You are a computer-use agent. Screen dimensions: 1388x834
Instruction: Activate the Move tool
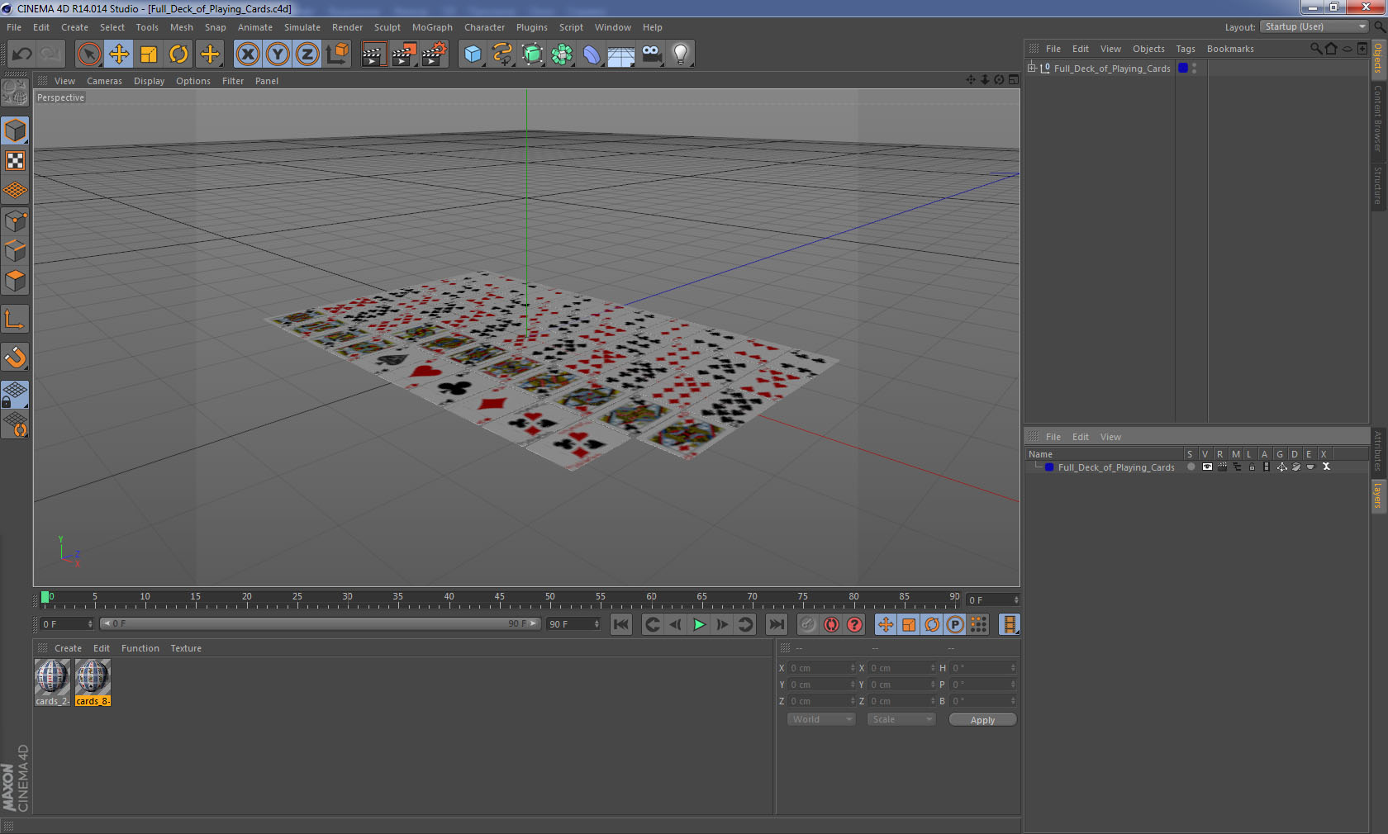119,54
